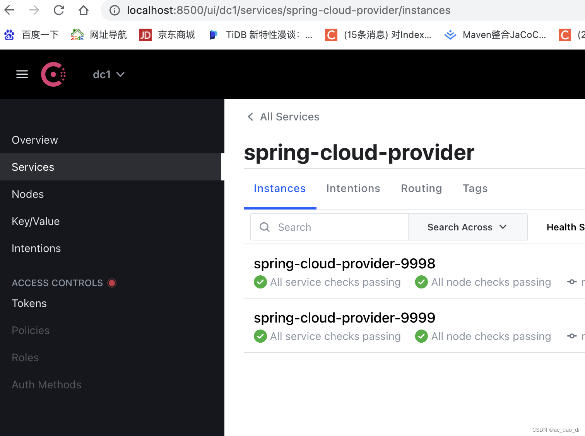Click service checks passing icon for 9999
Image resolution: width=585 pixels, height=436 pixels.
(260, 336)
